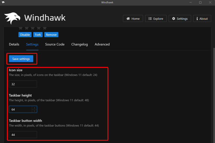Click the text mentioning default 48
Viewport: 215px width, 143px height.
pyautogui.click(x=49, y=100)
